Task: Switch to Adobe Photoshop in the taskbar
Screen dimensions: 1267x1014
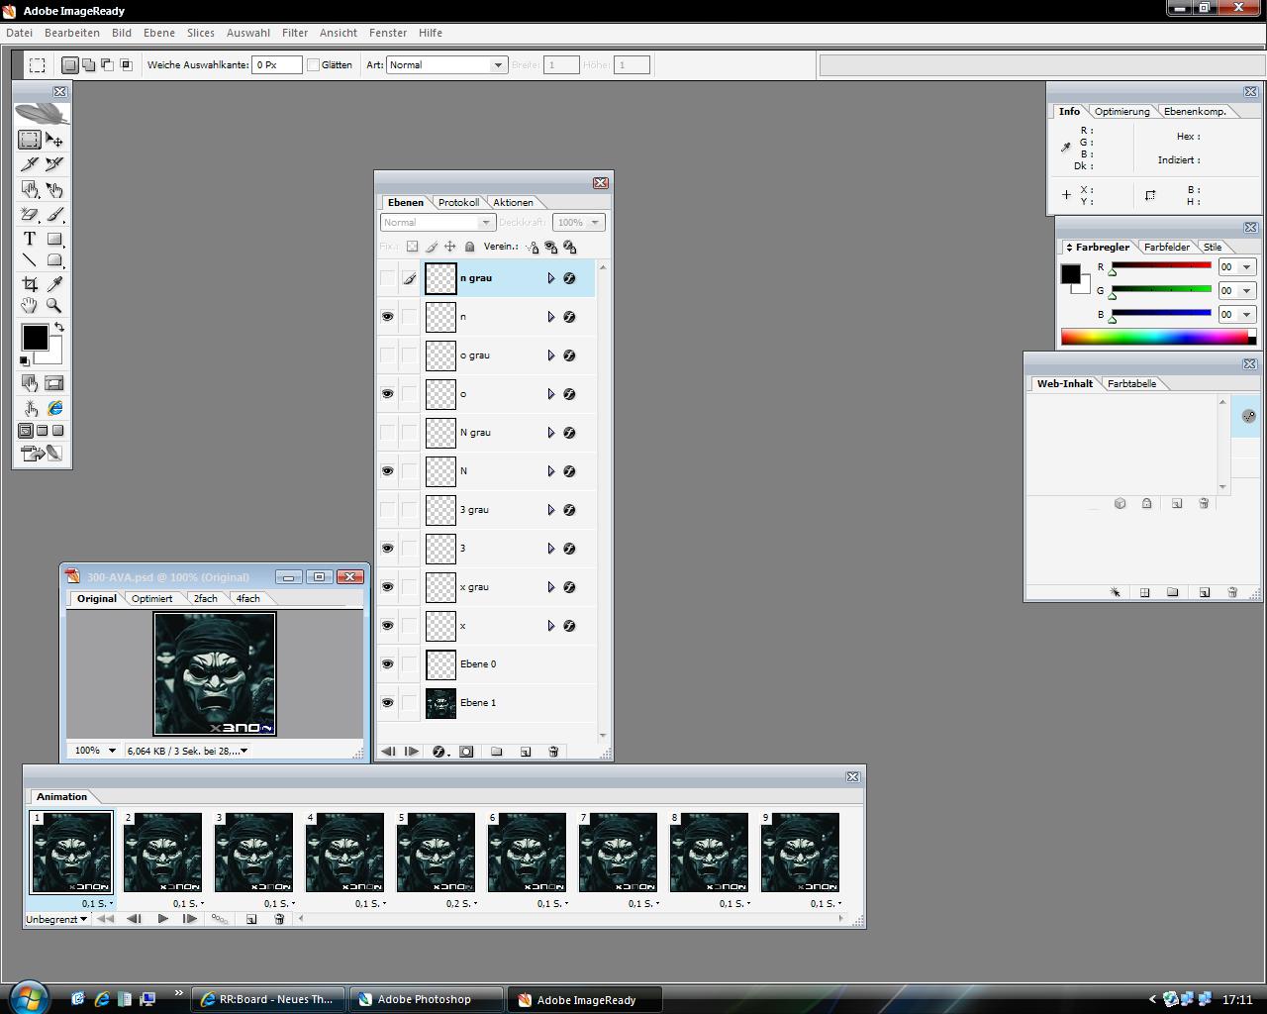Action: [424, 999]
